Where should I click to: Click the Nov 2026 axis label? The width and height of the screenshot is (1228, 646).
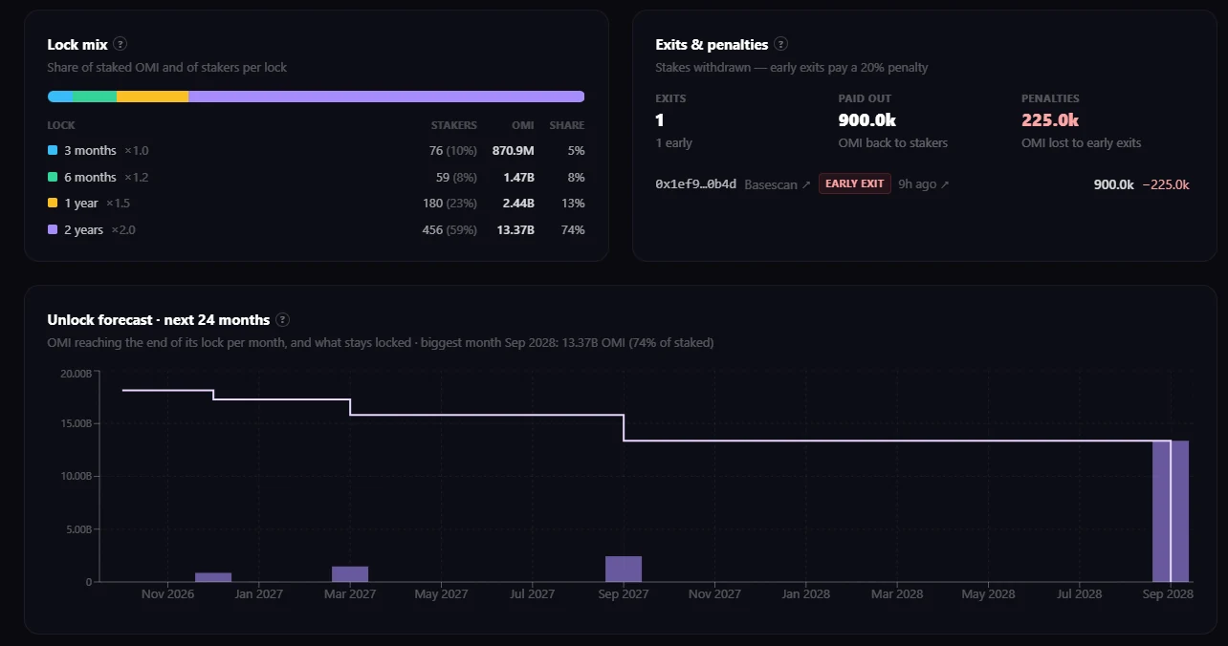click(167, 594)
